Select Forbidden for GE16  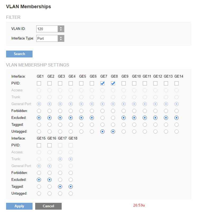pos(49,173)
